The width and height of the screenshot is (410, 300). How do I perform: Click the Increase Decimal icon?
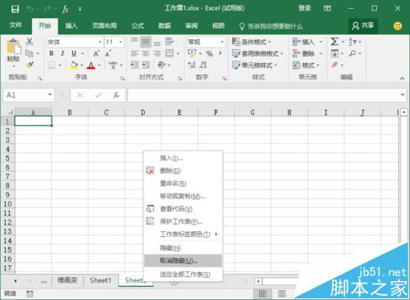point(192,65)
